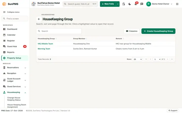Image resolution: width=182 pixels, height=113 pixels.
Task: Click the Dashboard sidebar icon
Action: [x=4, y=29]
